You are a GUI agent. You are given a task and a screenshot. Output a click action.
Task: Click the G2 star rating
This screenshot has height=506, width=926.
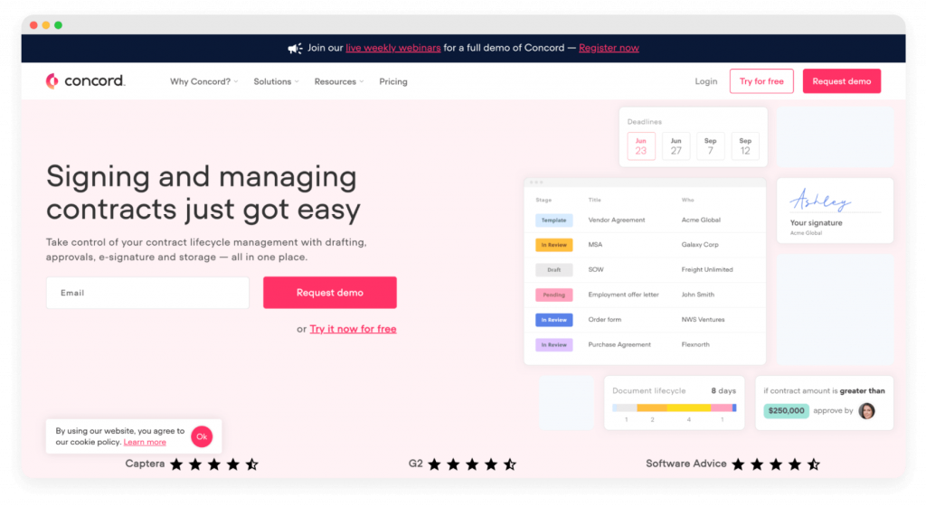[472, 464]
